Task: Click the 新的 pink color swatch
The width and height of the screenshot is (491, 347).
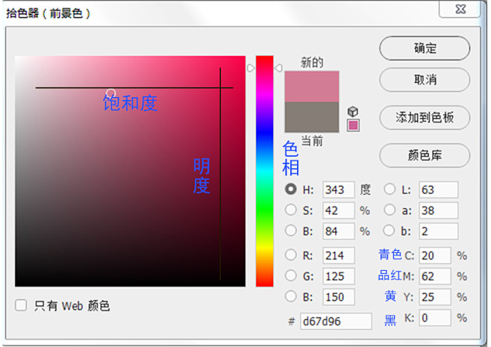Action: coord(311,87)
